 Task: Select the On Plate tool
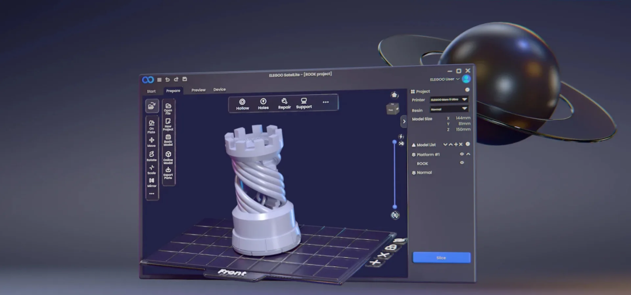[152, 127]
